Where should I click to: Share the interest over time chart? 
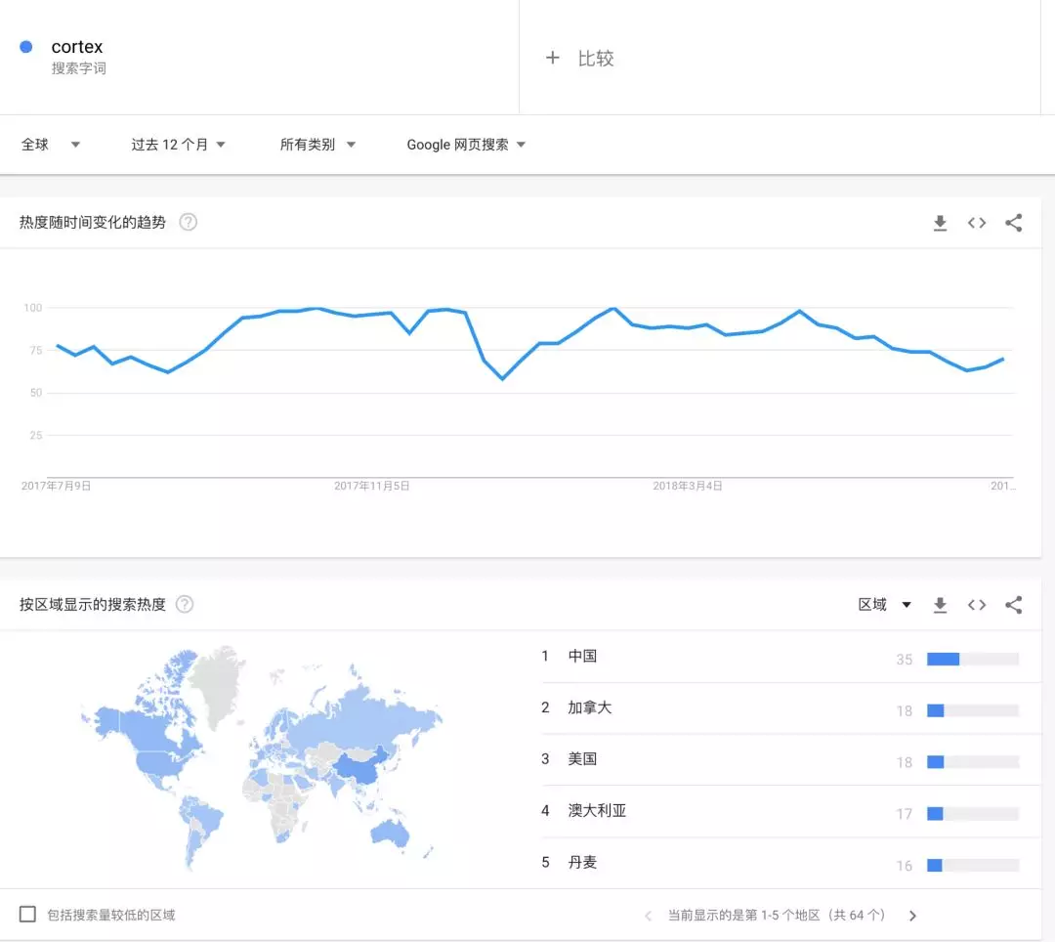point(1013,223)
